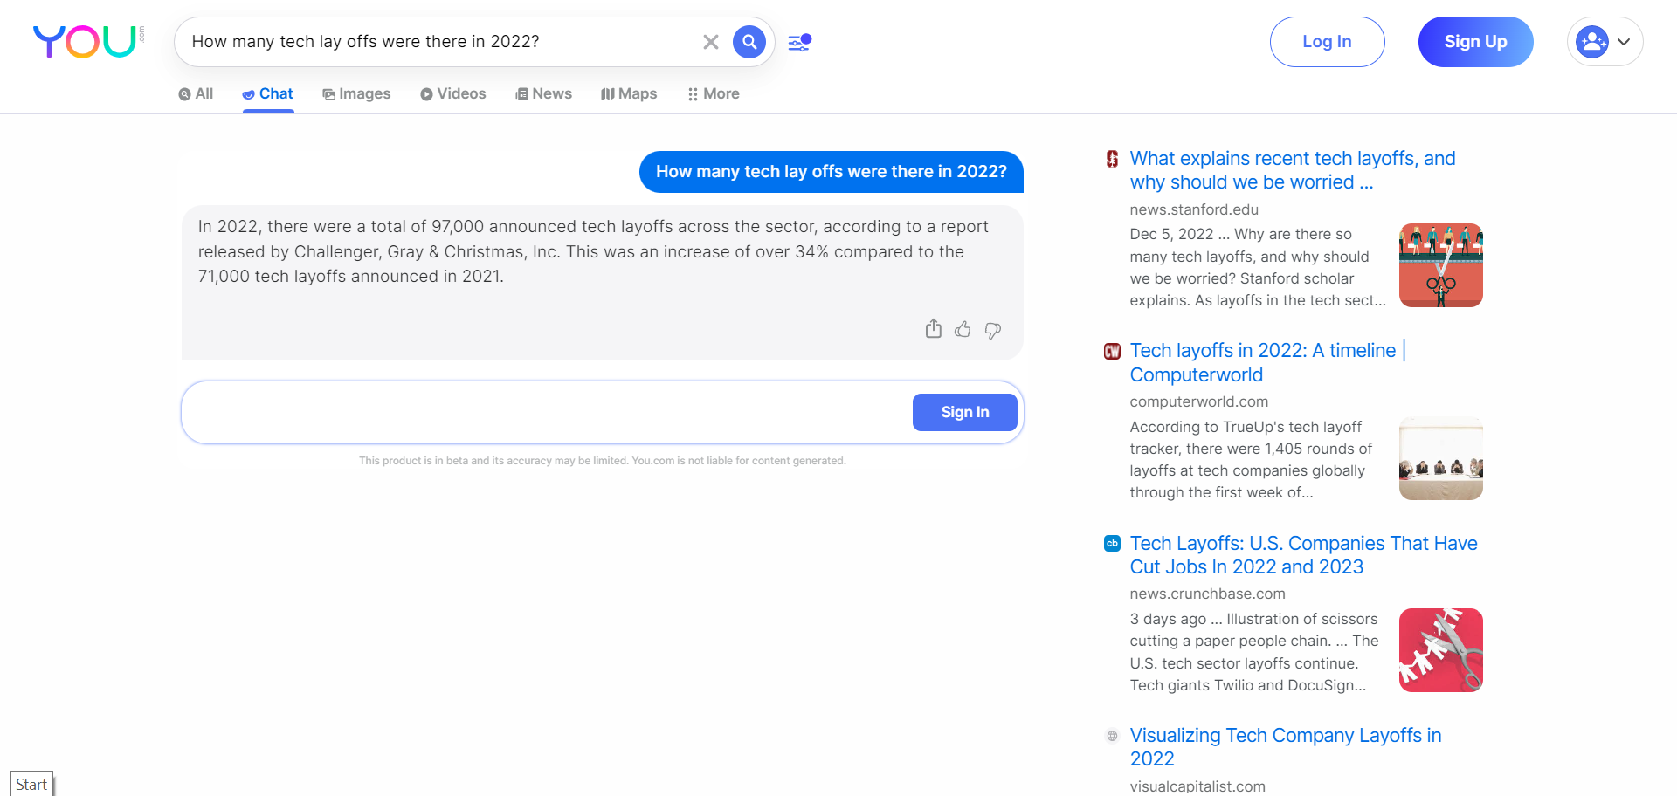Expand the More menu
The image size is (1677, 796).
point(714,93)
